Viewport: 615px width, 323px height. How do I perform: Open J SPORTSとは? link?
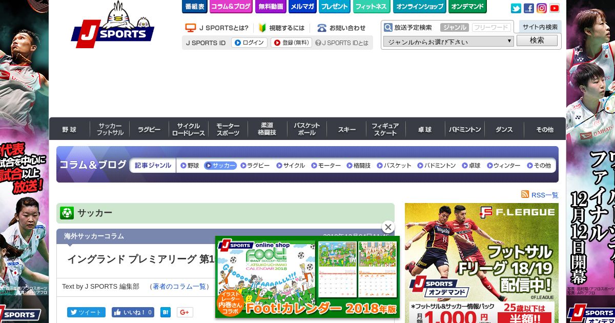tap(217, 28)
